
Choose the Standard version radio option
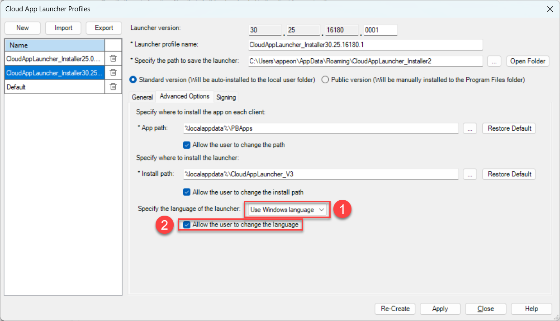pyautogui.click(x=133, y=80)
